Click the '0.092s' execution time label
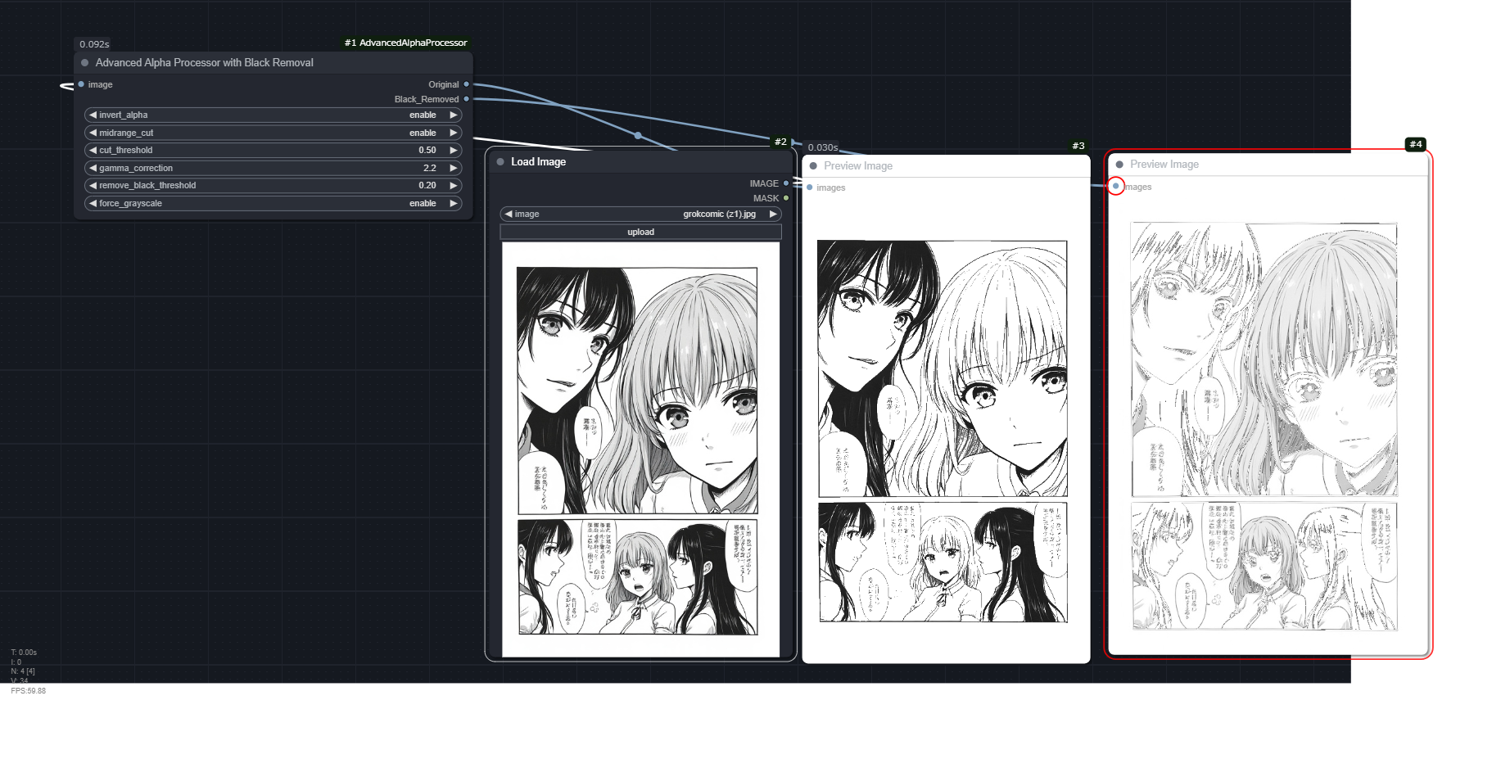The height and width of the screenshot is (759, 1501). tap(94, 44)
